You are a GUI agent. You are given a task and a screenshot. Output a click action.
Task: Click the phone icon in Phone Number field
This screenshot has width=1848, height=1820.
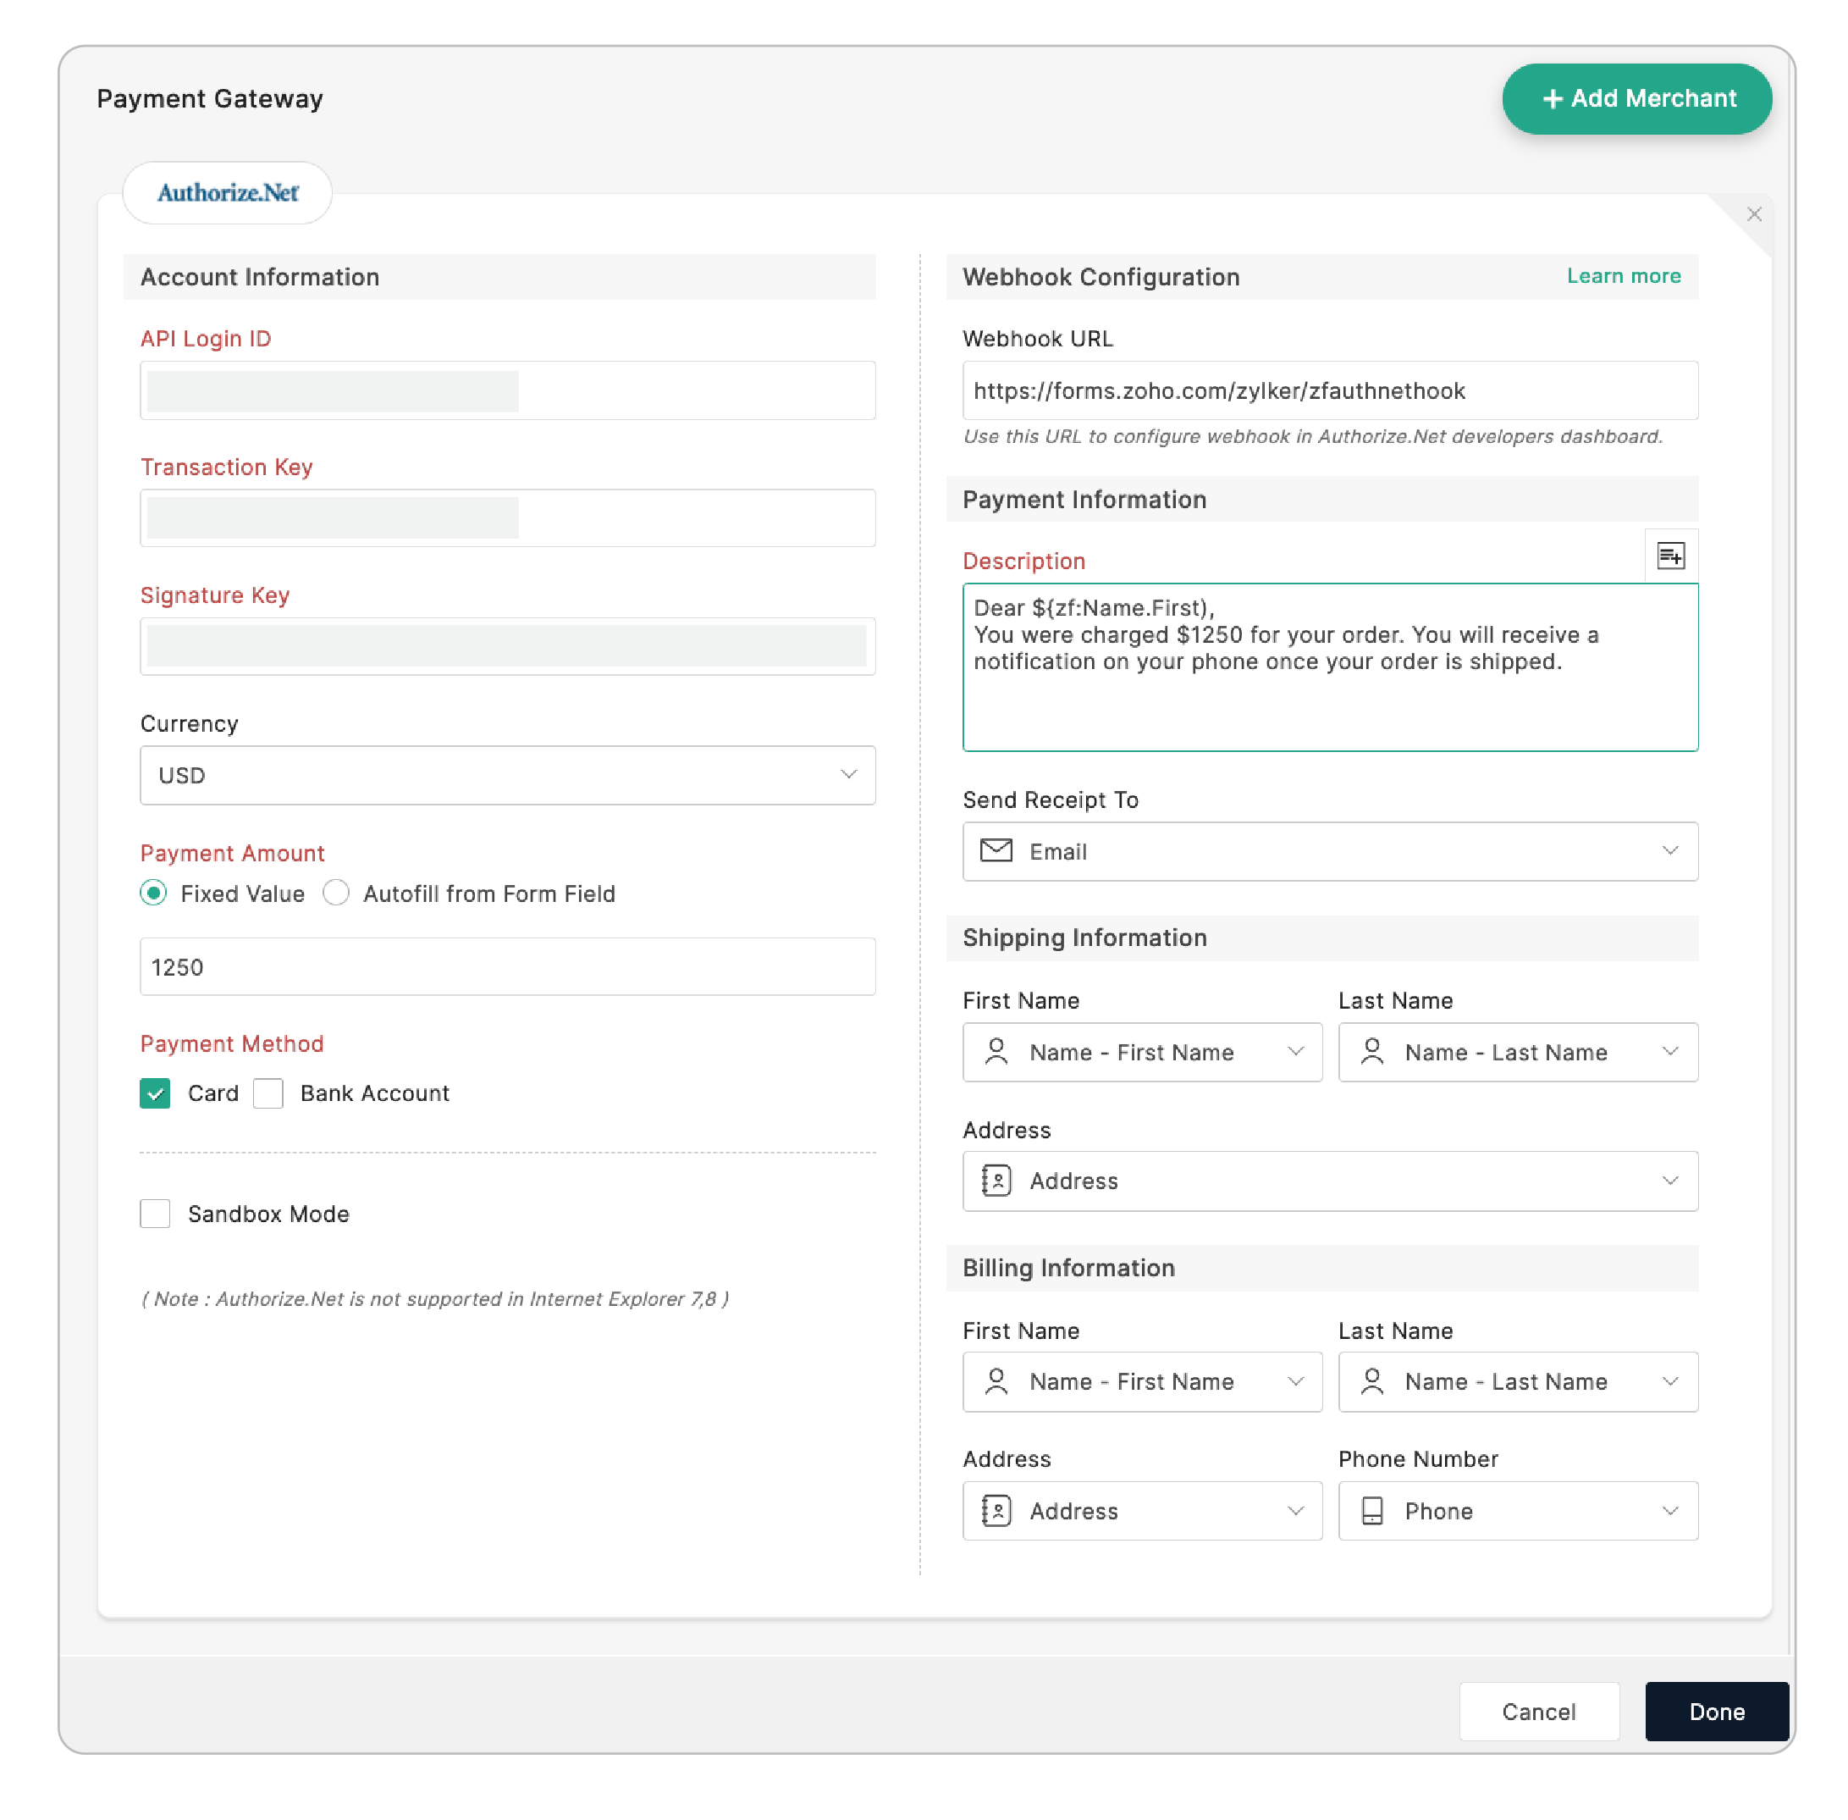click(x=1373, y=1510)
